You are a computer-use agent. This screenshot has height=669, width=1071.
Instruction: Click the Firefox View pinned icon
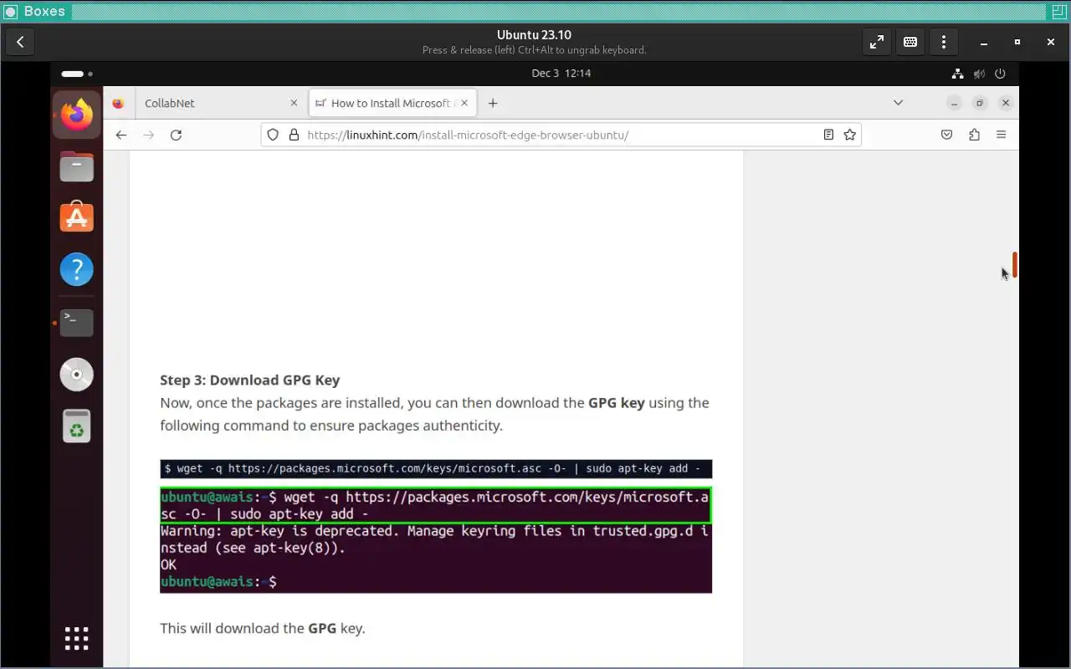118,103
